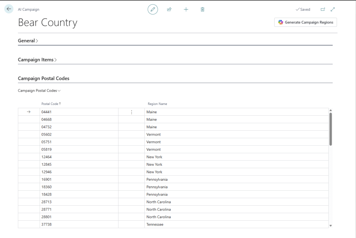Click the plus icon to add new
The height and width of the screenshot is (238, 356).
coord(186,9)
